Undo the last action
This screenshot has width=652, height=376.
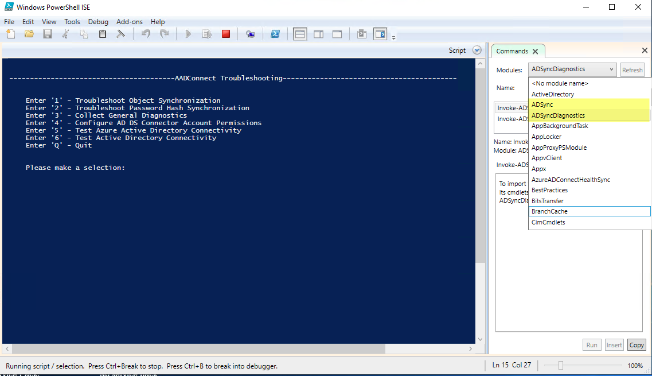(x=146, y=34)
